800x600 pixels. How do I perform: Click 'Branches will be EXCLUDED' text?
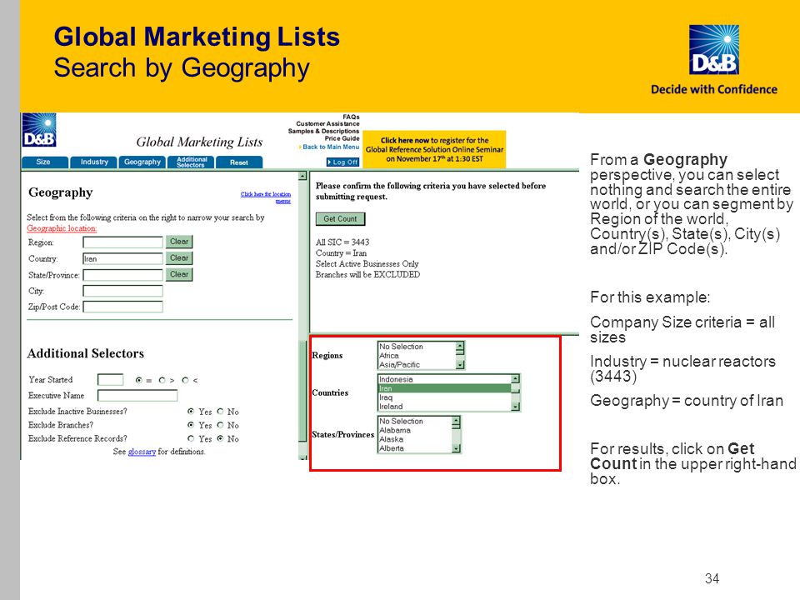point(367,274)
